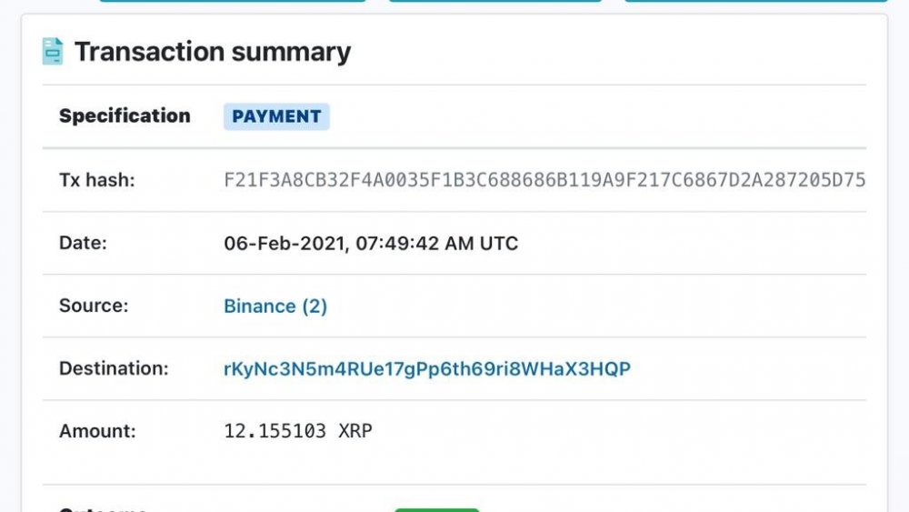Click the middle teal button at top
Image resolution: width=909 pixels, height=512 pixels.
click(495, 1)
